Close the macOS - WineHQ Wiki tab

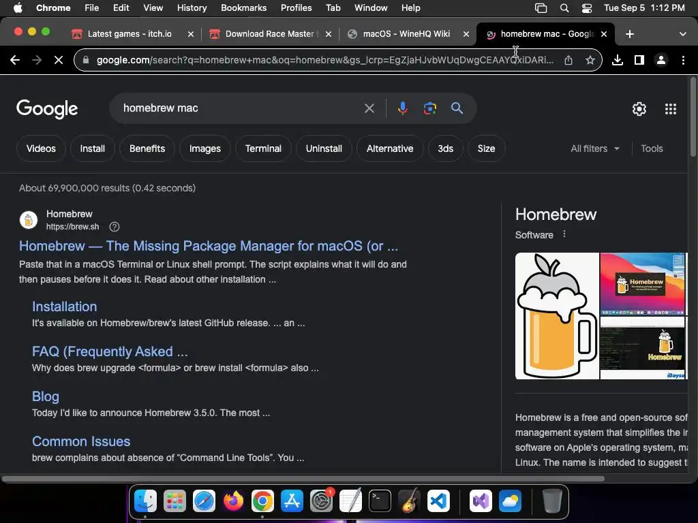coord(466,34)
